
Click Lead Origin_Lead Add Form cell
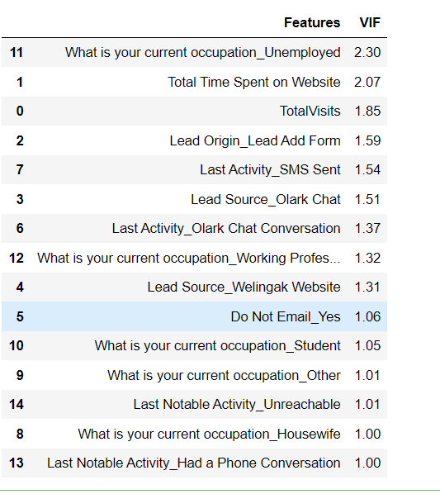[x=255, y=140]
